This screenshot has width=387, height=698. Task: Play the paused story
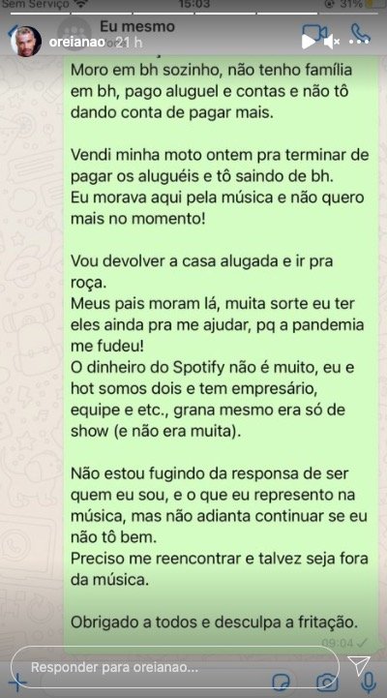[308, 42]
